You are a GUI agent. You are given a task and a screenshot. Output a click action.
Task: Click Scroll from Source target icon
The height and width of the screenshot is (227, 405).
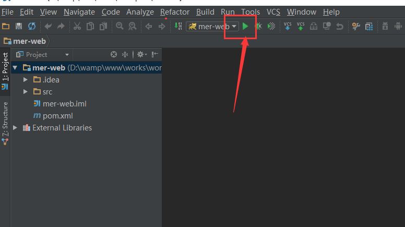pos(114,54)
